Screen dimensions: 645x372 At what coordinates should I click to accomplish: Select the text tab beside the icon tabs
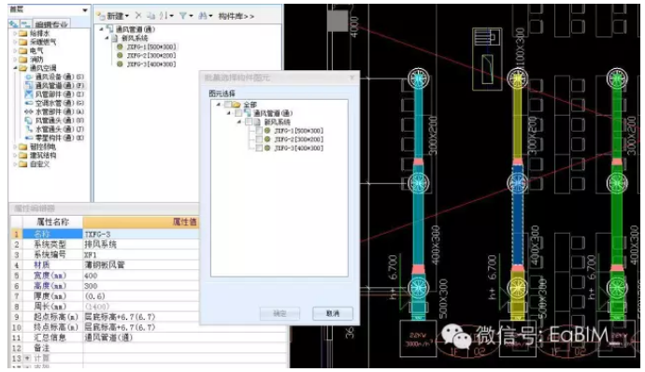point(51,24)
